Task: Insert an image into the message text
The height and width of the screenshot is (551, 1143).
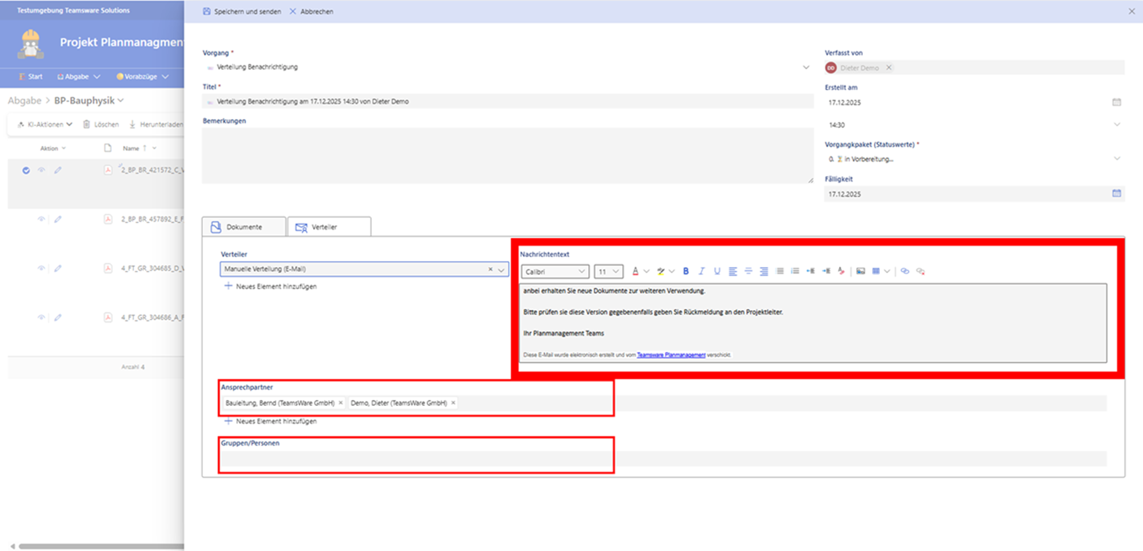Action: point(860,271)
